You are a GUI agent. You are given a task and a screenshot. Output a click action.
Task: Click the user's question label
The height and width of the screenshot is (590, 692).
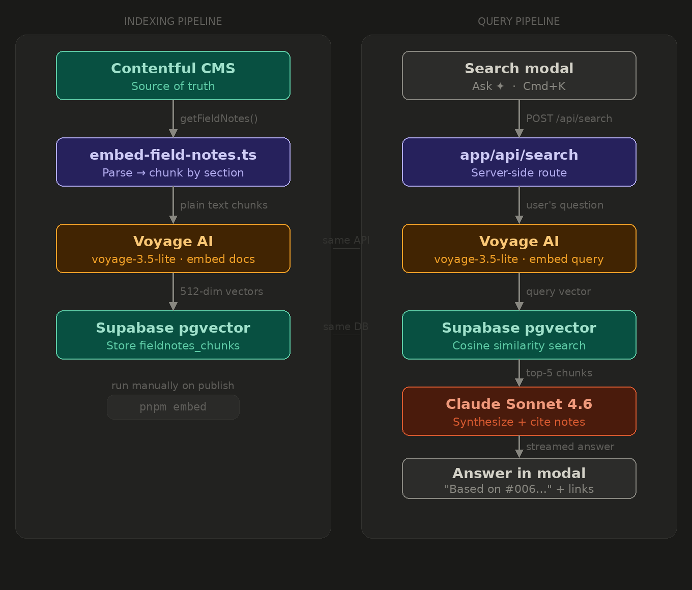click(x=565, y=205)
